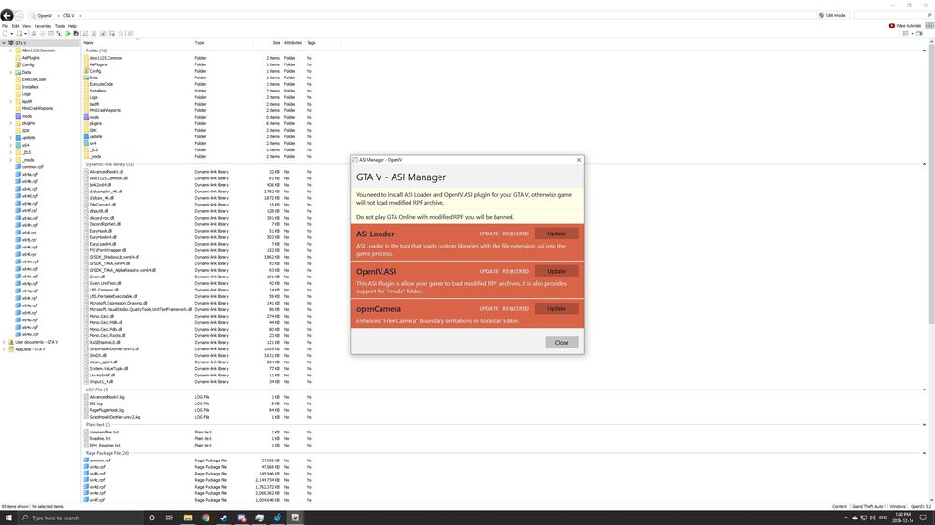Collapse the Dynamic-link library group
The height and width of the screenshot is (525, 935).
tap(925, 164)
